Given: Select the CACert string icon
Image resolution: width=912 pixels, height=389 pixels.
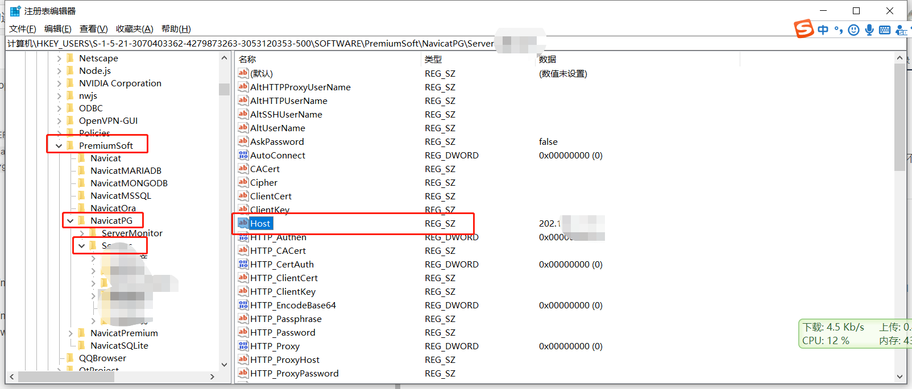Looking at the screenshot, I should (243, 169).
